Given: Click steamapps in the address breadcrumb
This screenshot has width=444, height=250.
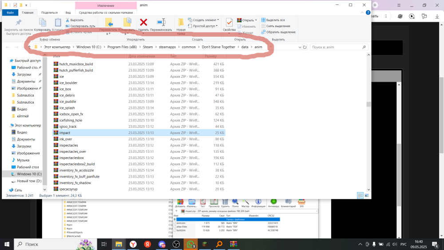Looking at the screenshot, I should point(167,47).
